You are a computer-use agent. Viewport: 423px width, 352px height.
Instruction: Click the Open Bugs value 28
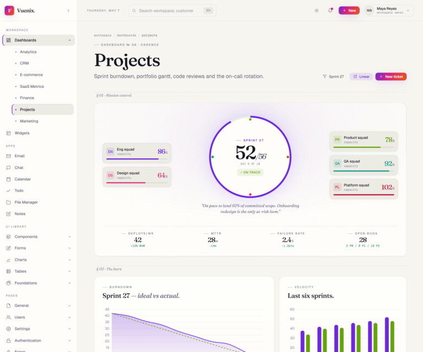pos(363,240)
